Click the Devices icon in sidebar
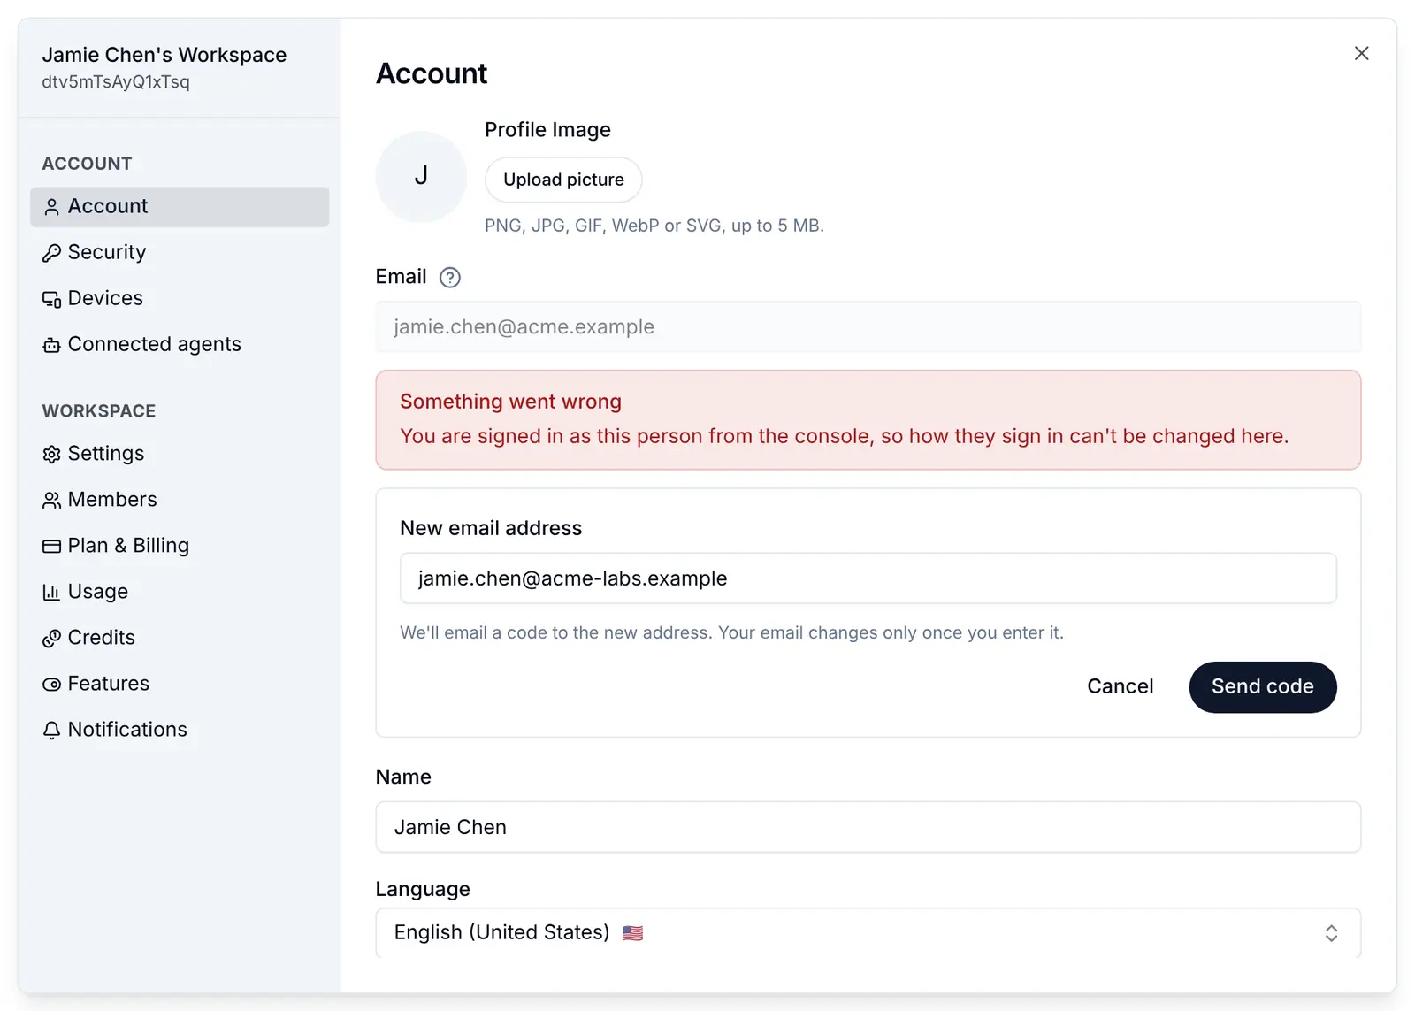The width and height of the screenshot is (1415, 1011). coord(51,299)
